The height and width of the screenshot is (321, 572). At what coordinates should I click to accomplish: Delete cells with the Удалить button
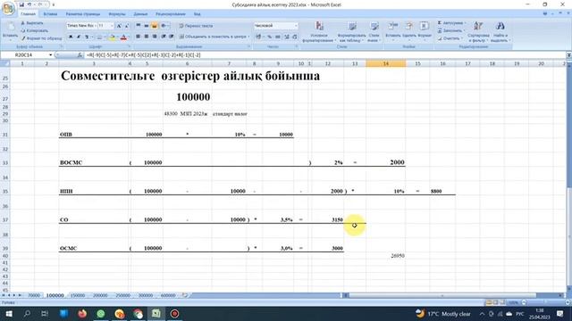pyautogui.click(x=409, y=31)
